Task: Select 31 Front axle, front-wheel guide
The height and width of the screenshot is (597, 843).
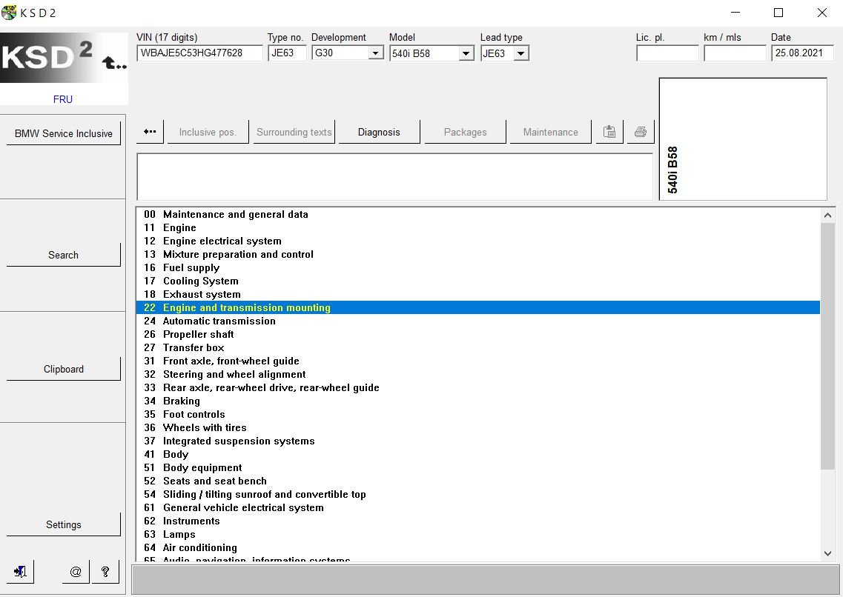Action: (x=478, y=361)
